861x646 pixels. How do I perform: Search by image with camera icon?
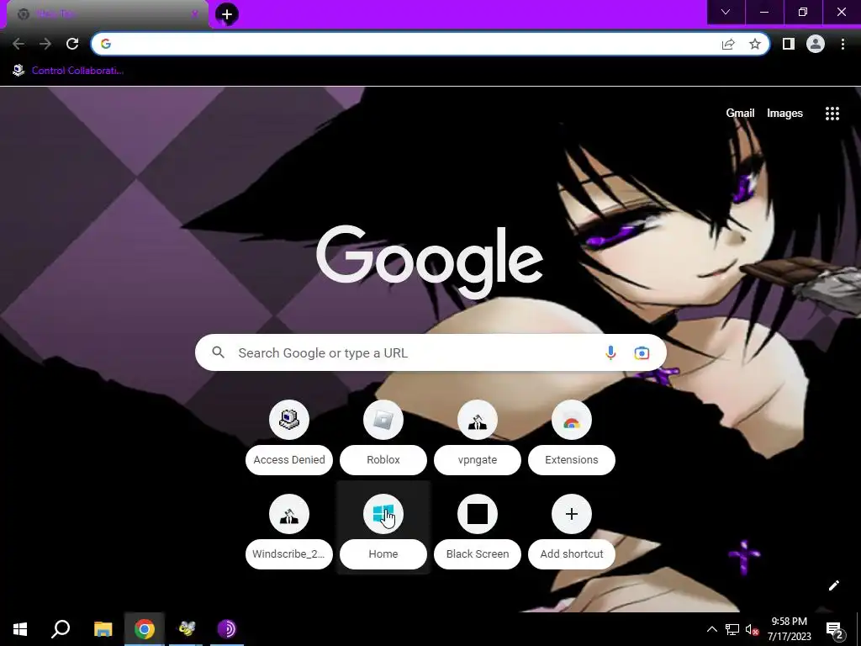click(642, 352)
